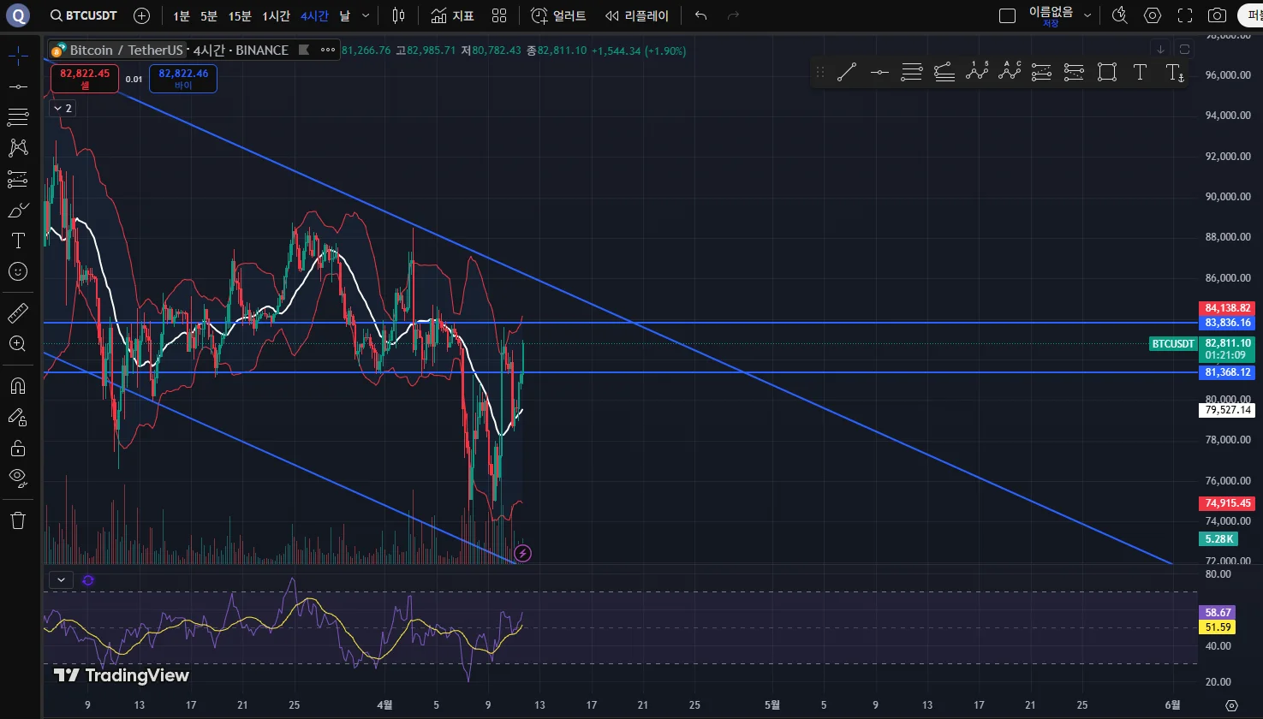
Task: Open the quick search lightning icon
Action: [x=1119, y=15]
